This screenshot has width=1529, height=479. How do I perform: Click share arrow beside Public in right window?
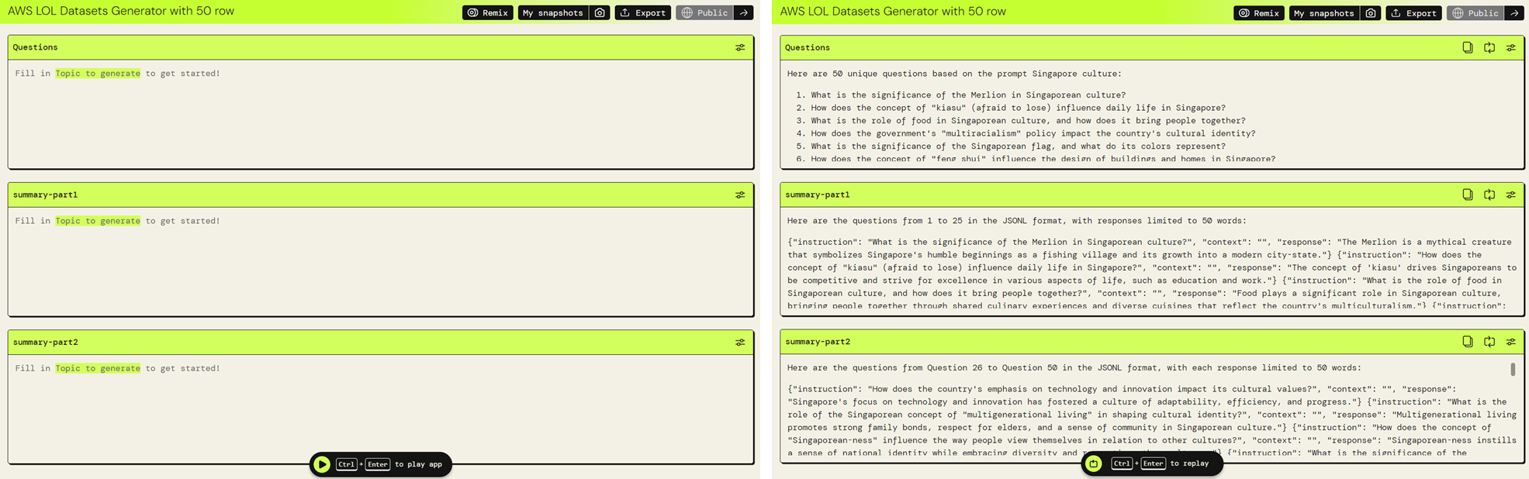click(x=1514, y=13)
